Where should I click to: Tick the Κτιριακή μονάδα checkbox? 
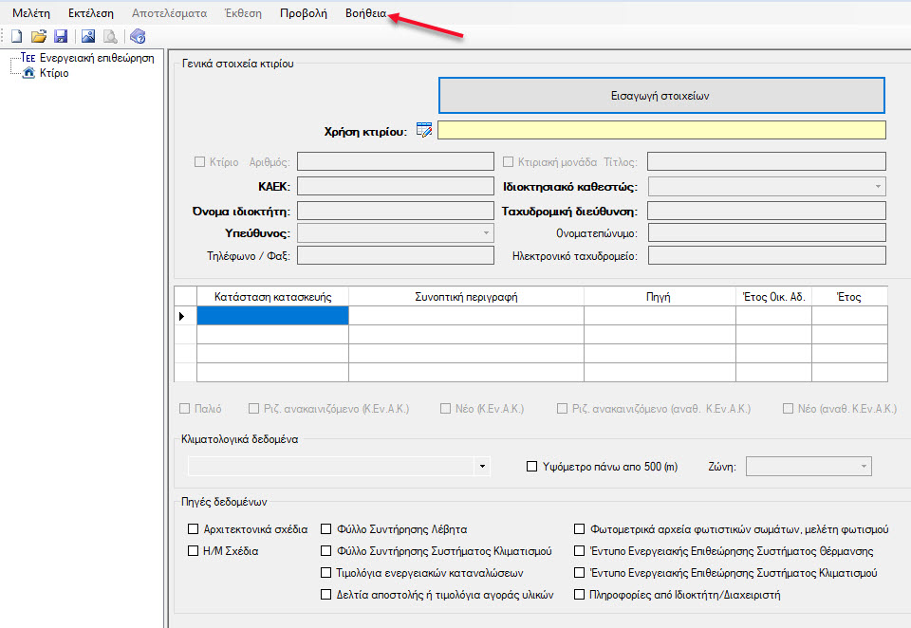point(509,162)
